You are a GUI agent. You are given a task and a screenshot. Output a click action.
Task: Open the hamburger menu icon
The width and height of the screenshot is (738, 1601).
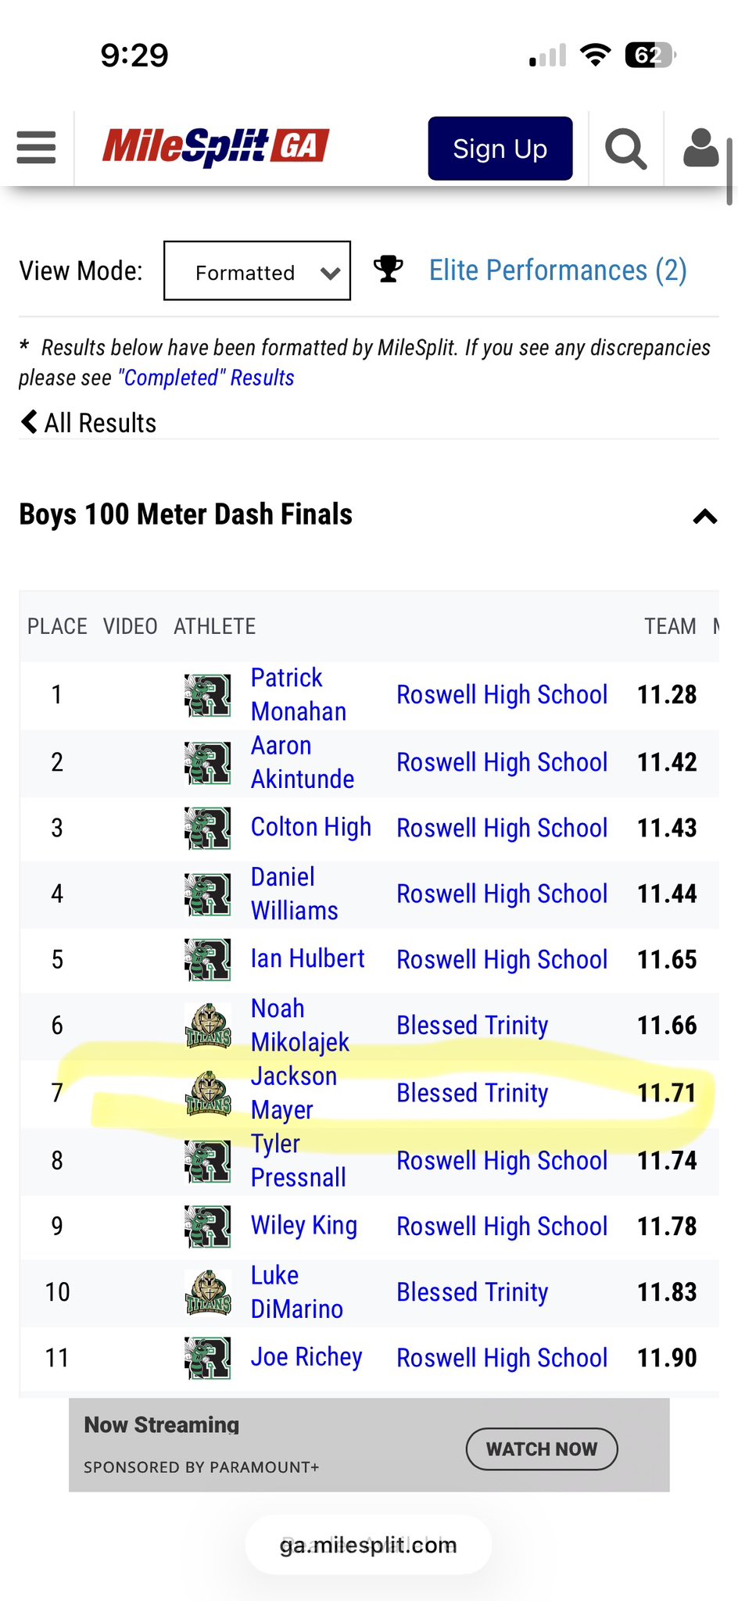point(36,147)
